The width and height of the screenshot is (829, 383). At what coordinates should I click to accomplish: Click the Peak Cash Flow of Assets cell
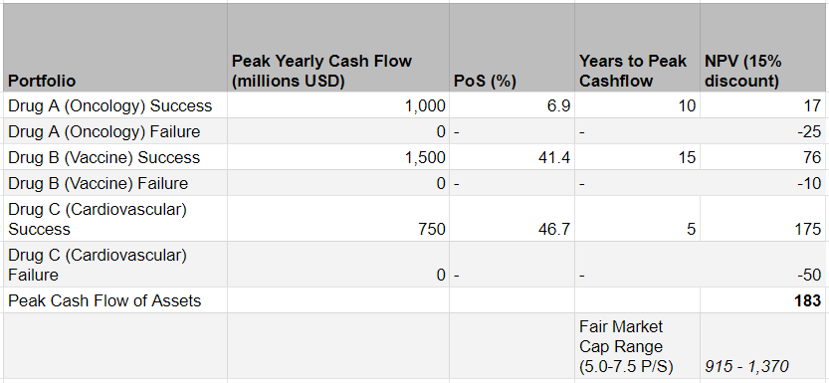click(113, 300)
